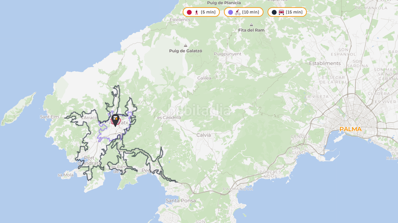Click the red car icon
This screenshot has height=223, width=398.
[281, 12]
